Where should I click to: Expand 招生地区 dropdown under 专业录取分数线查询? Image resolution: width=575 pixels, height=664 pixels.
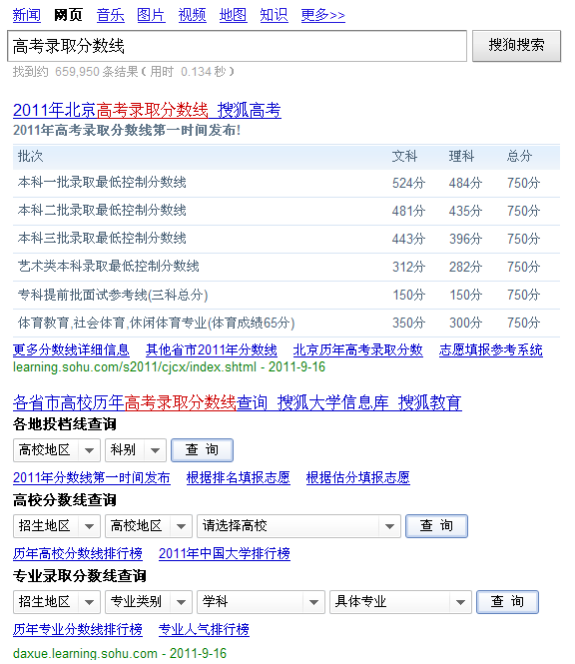57,602
